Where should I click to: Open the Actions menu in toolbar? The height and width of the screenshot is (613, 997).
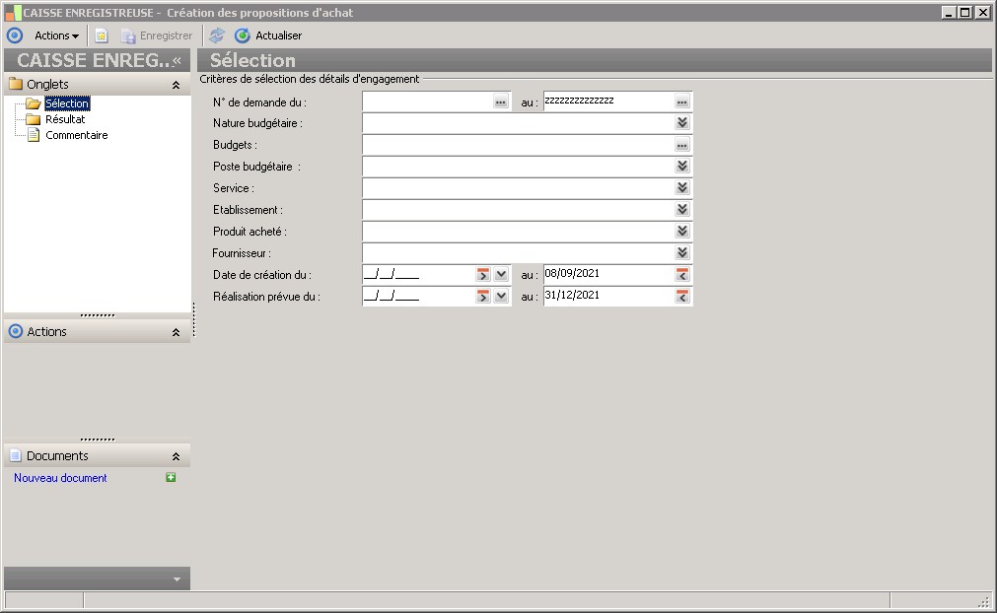56,35
